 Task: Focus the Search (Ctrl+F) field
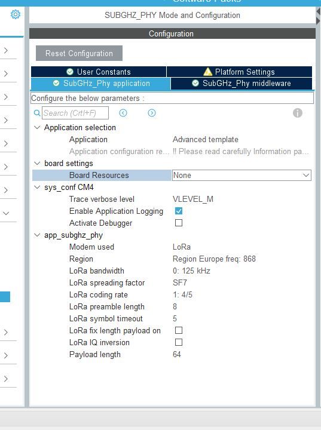pos(75,113)
